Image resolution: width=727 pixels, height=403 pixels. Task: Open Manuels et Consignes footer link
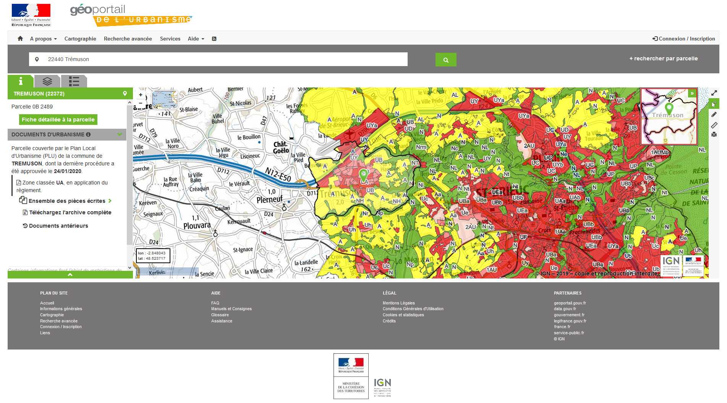(231, 309)
